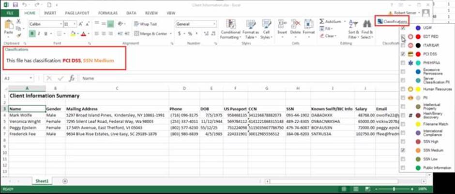Click the Merge & Center button

click(153, 34)
